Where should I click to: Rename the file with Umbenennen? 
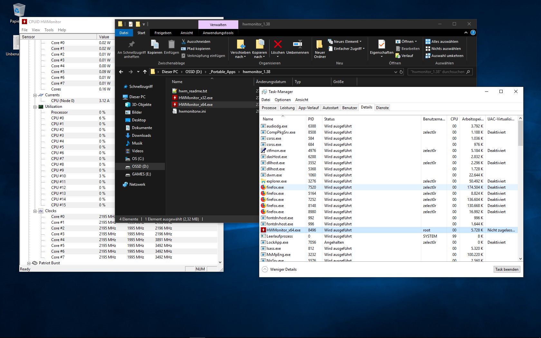click(298, 47)
